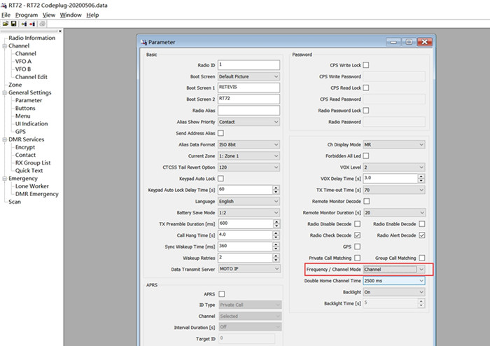Screen dimensions: 490x346
Task: Select VFO A in the tree
Action: [x=23, y=61]
